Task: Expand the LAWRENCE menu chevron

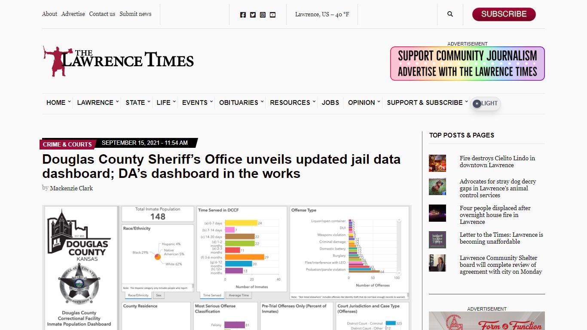Action: click(117, 101)
